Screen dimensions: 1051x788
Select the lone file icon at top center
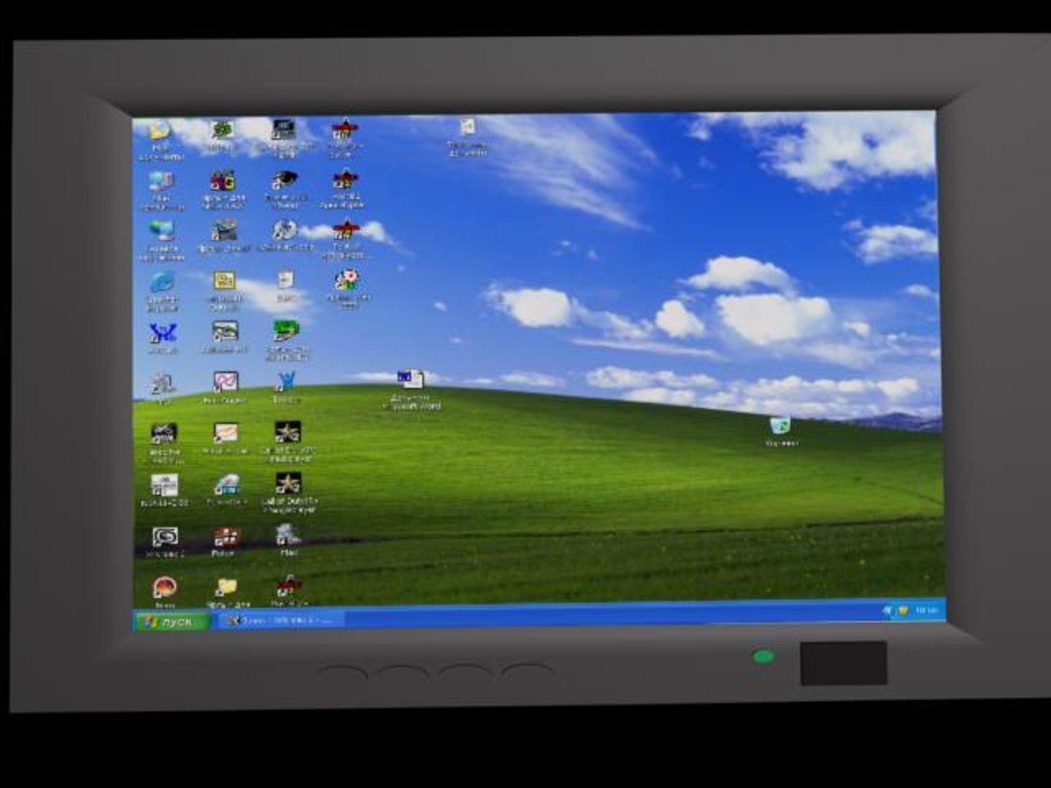point(467,127)
